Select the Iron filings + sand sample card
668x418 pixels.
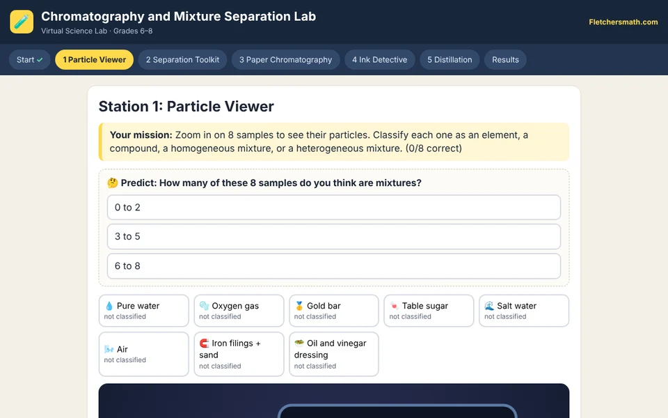click(x=239, y=355)
